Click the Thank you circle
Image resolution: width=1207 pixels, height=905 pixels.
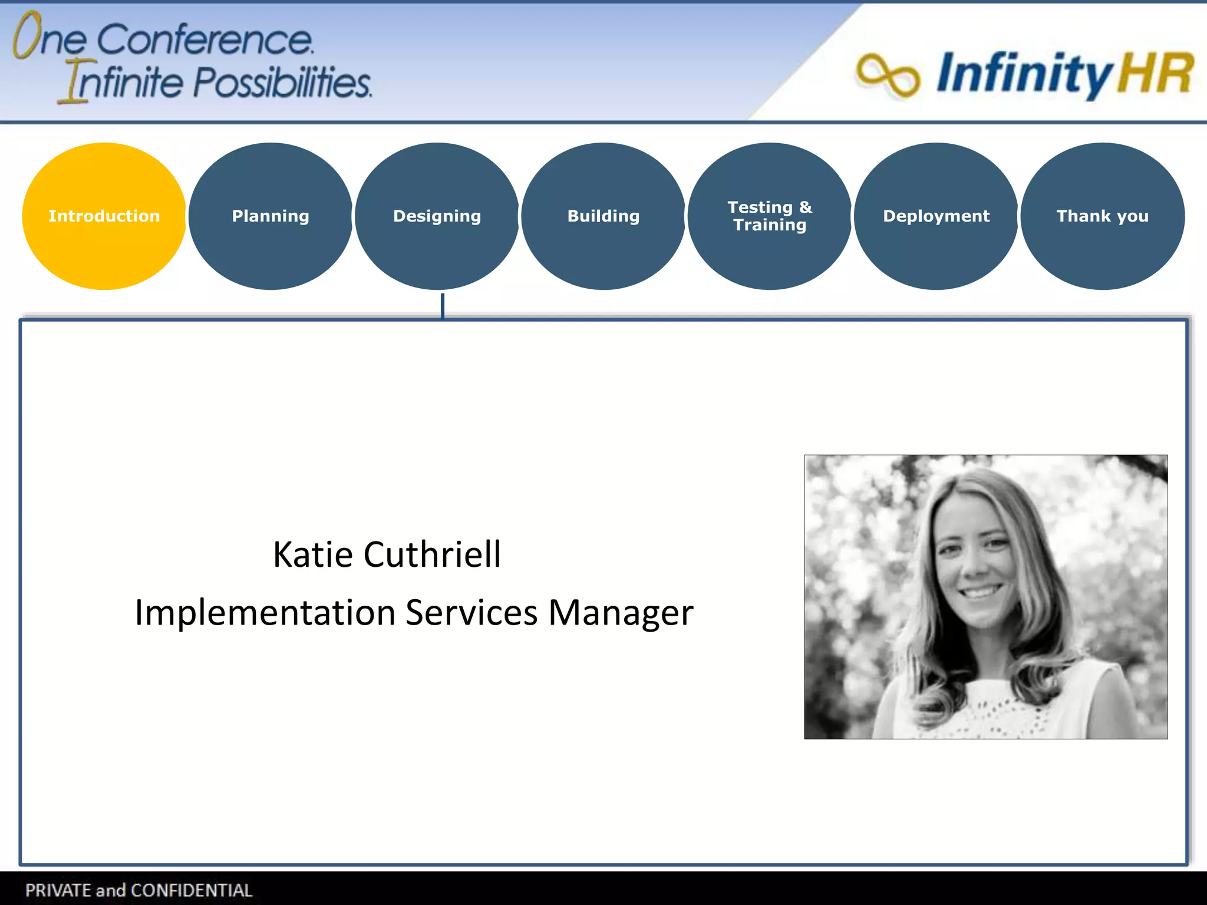[1102, 216]
